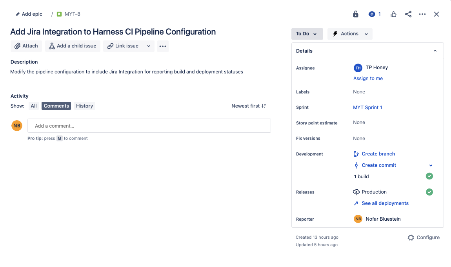Click the Assign to me link
The width and height of the screenshot is (451, 267).
(x=368, y=79)
